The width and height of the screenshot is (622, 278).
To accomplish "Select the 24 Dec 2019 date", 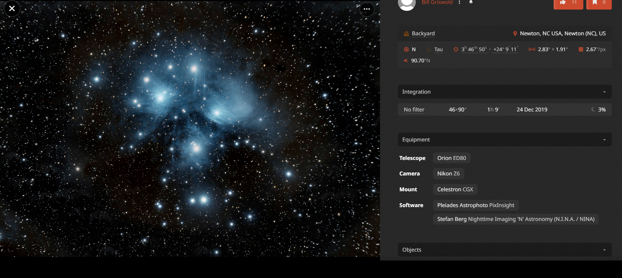I will point(532,109).
